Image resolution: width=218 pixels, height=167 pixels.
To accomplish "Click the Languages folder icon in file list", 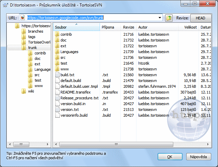I will (57, 52).
